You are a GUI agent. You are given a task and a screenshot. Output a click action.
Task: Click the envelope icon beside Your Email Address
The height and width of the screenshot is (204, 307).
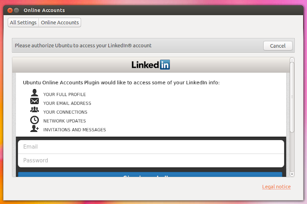click(35, 101)
